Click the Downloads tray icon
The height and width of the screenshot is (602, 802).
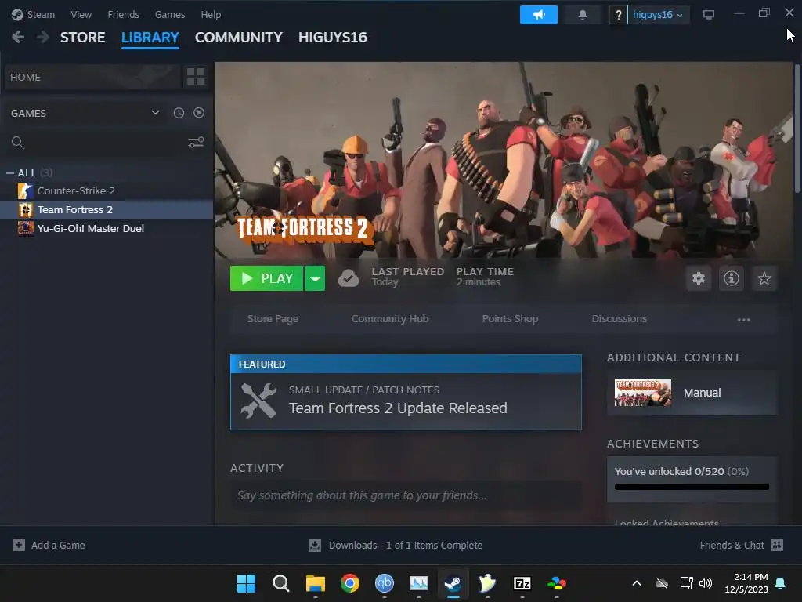(x=315, y=546)
